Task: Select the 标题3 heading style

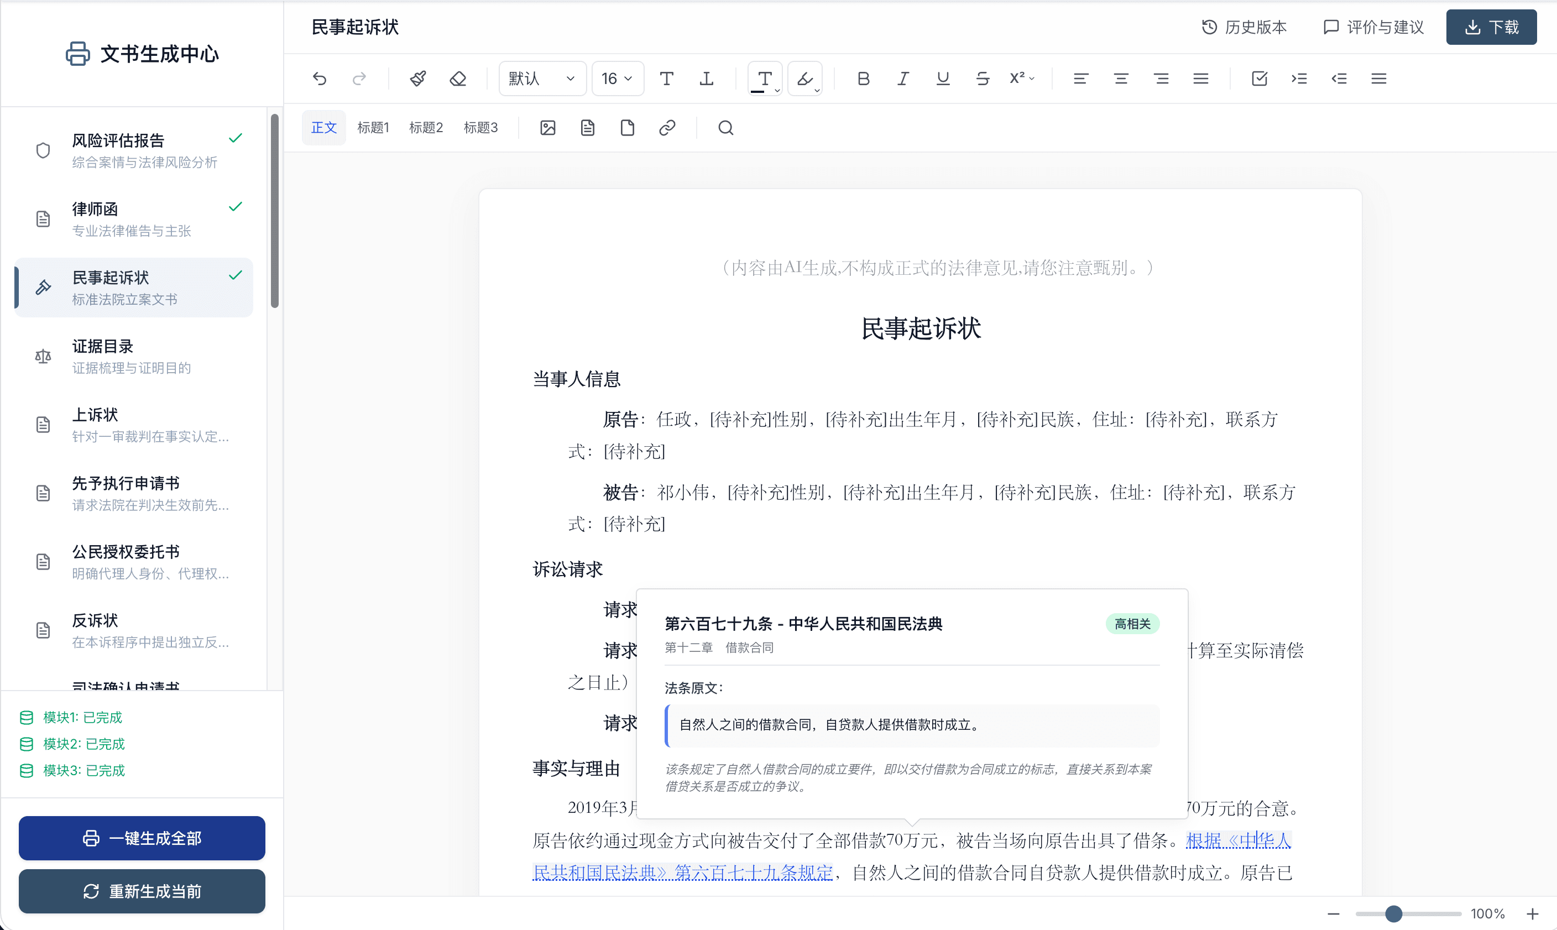Action: 480,128
